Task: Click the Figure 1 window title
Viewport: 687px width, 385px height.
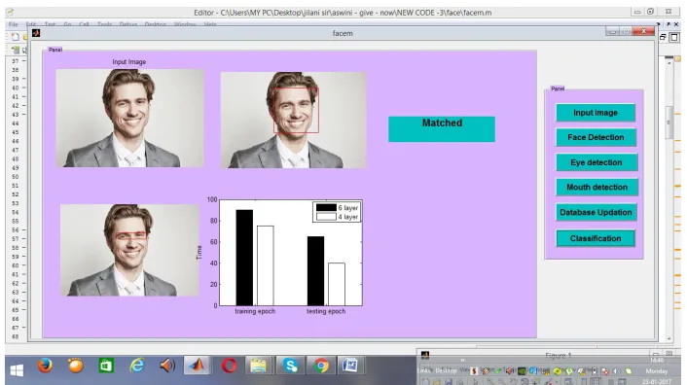Action: (559, 356)
